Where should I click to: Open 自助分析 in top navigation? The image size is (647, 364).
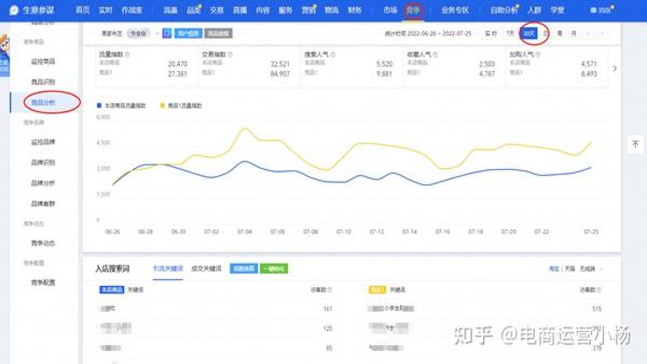pyautogui.click(x=504, y=10)
